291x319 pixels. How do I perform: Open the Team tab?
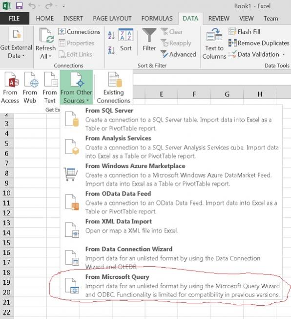click(x=270, y=18)
